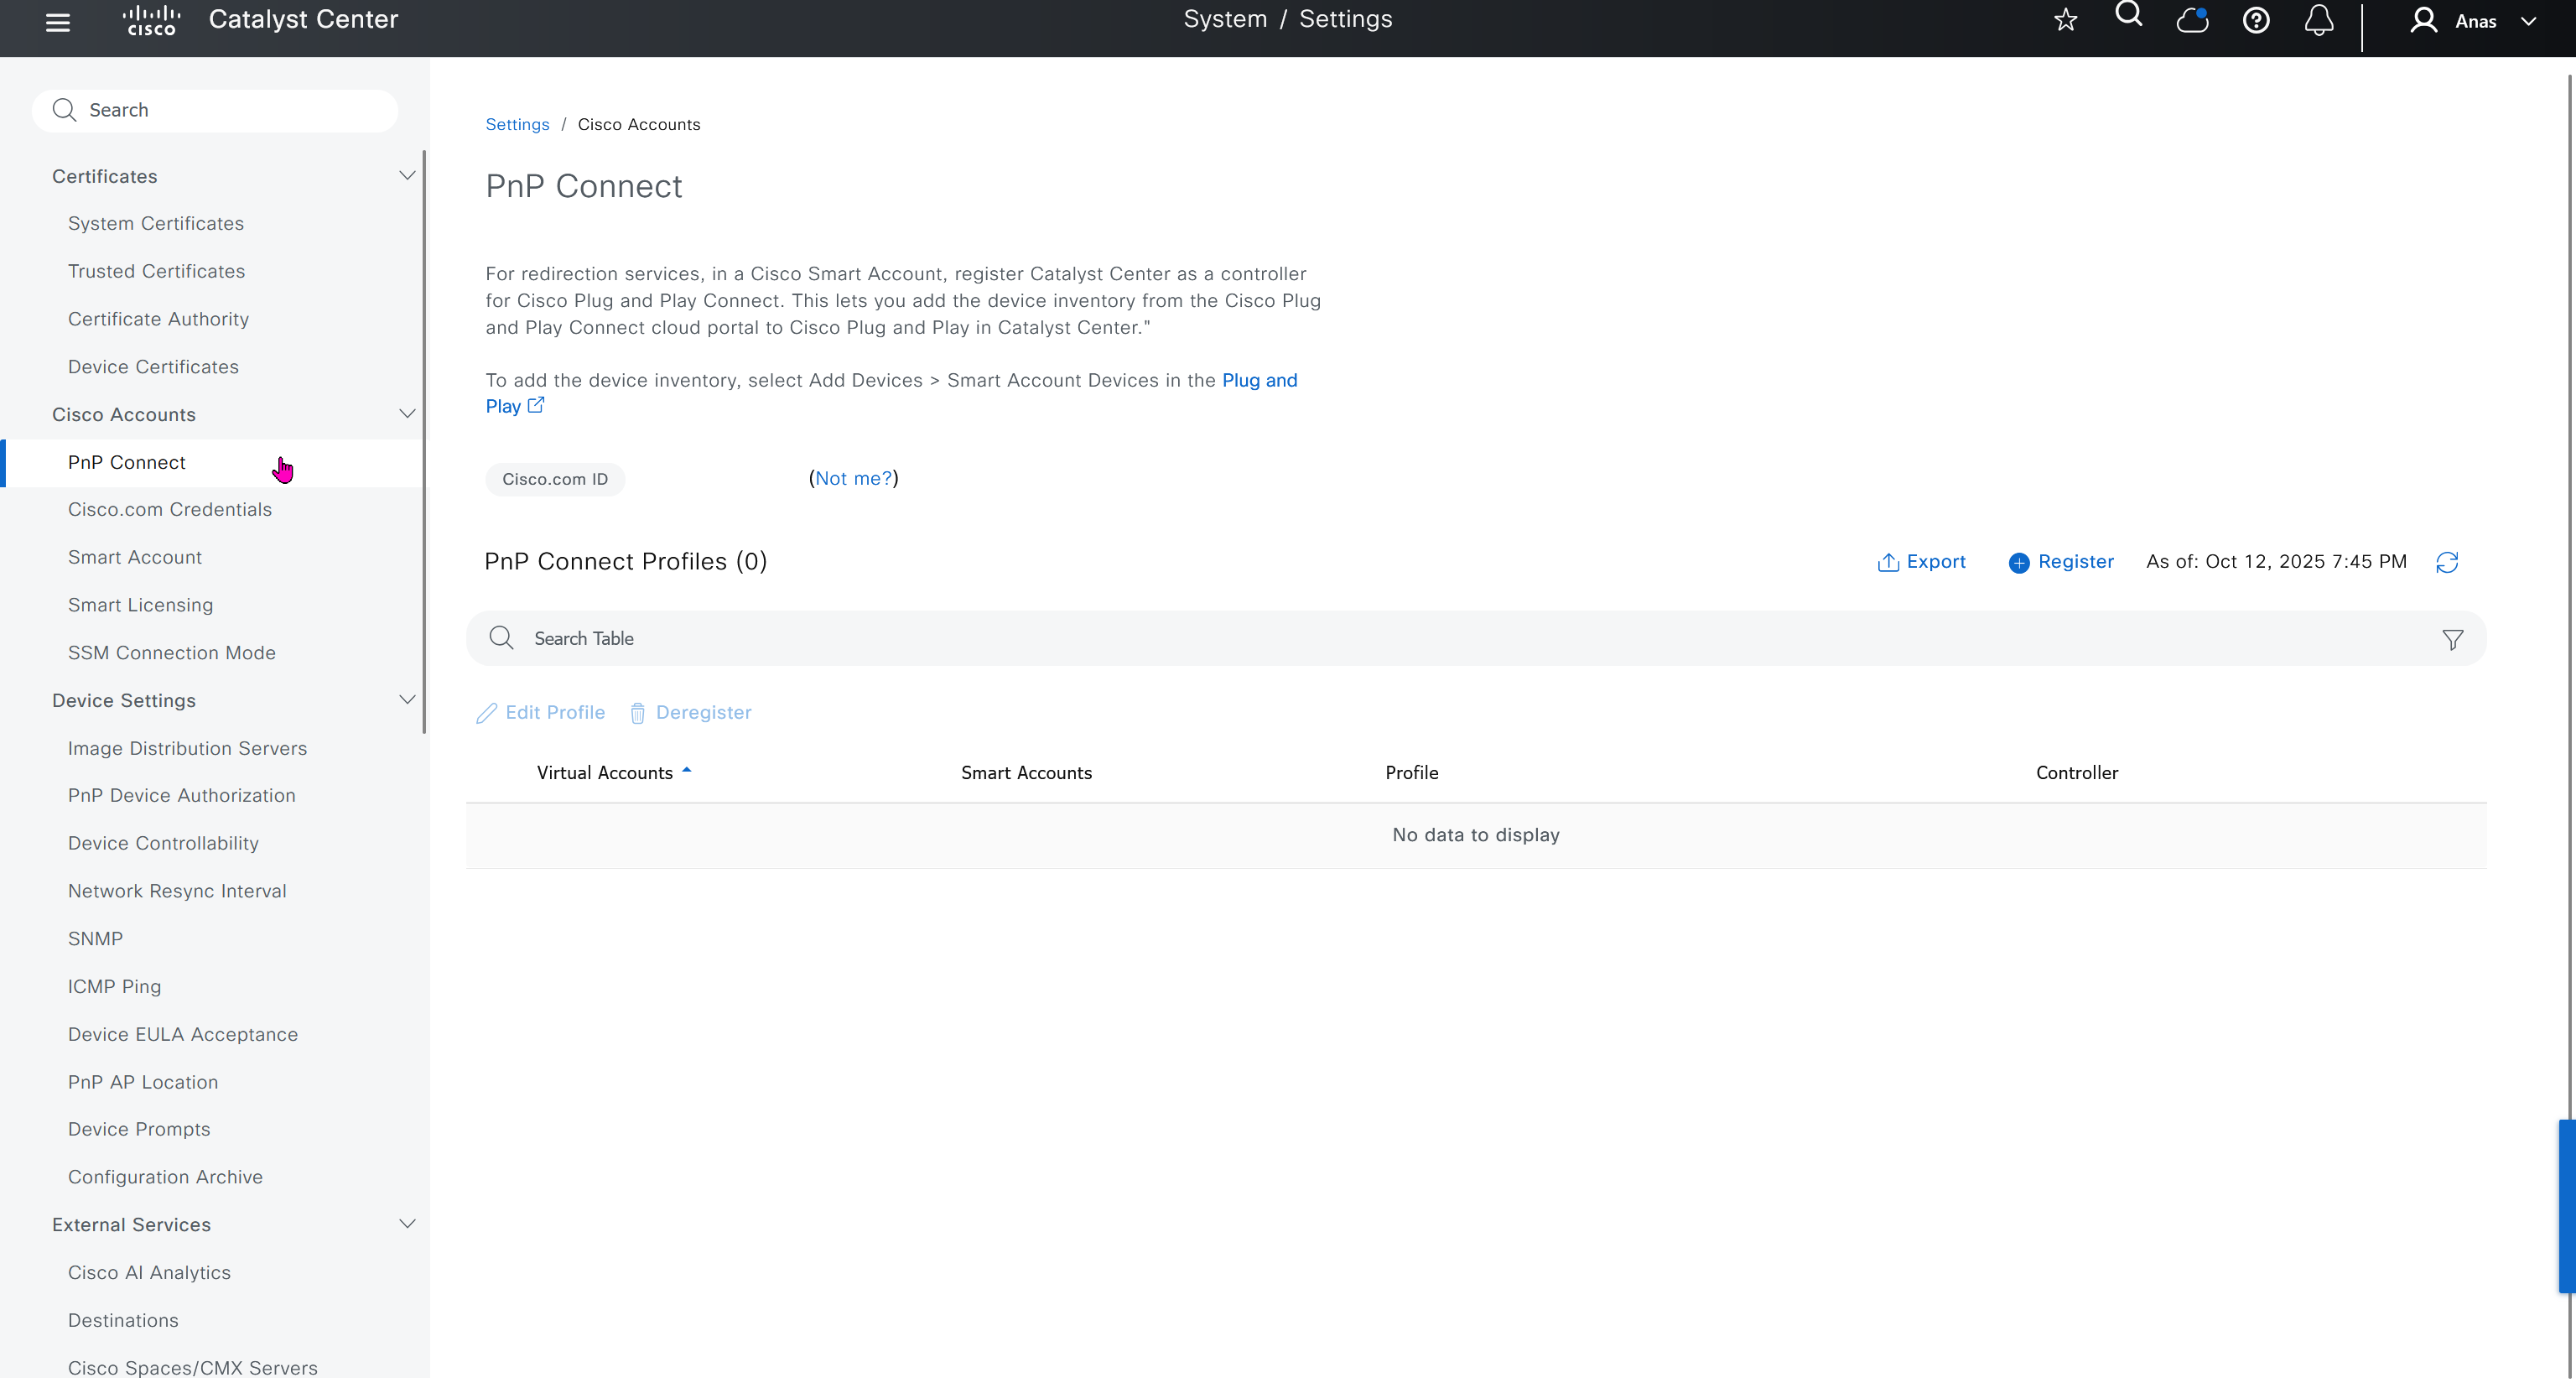Click the Search Table input field
Screen dimensions: 2576x1388
pos(1400,639)
